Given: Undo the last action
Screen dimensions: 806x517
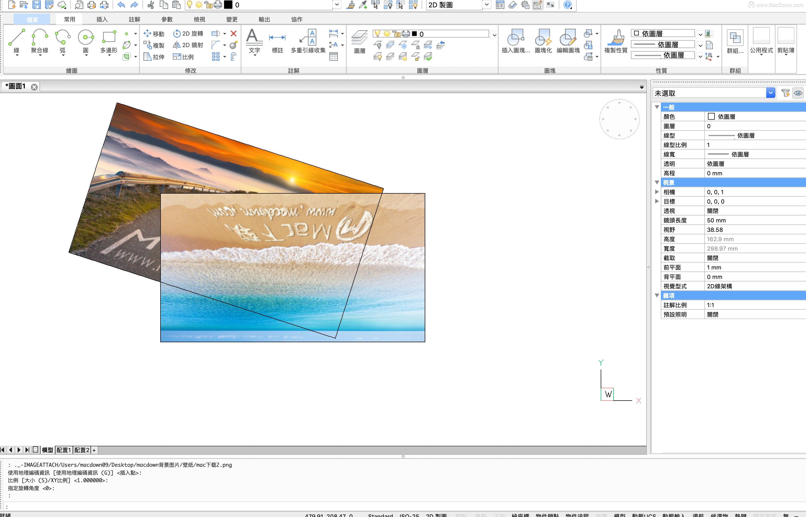Looking at the screenshot, I should (x=121, y=5).
